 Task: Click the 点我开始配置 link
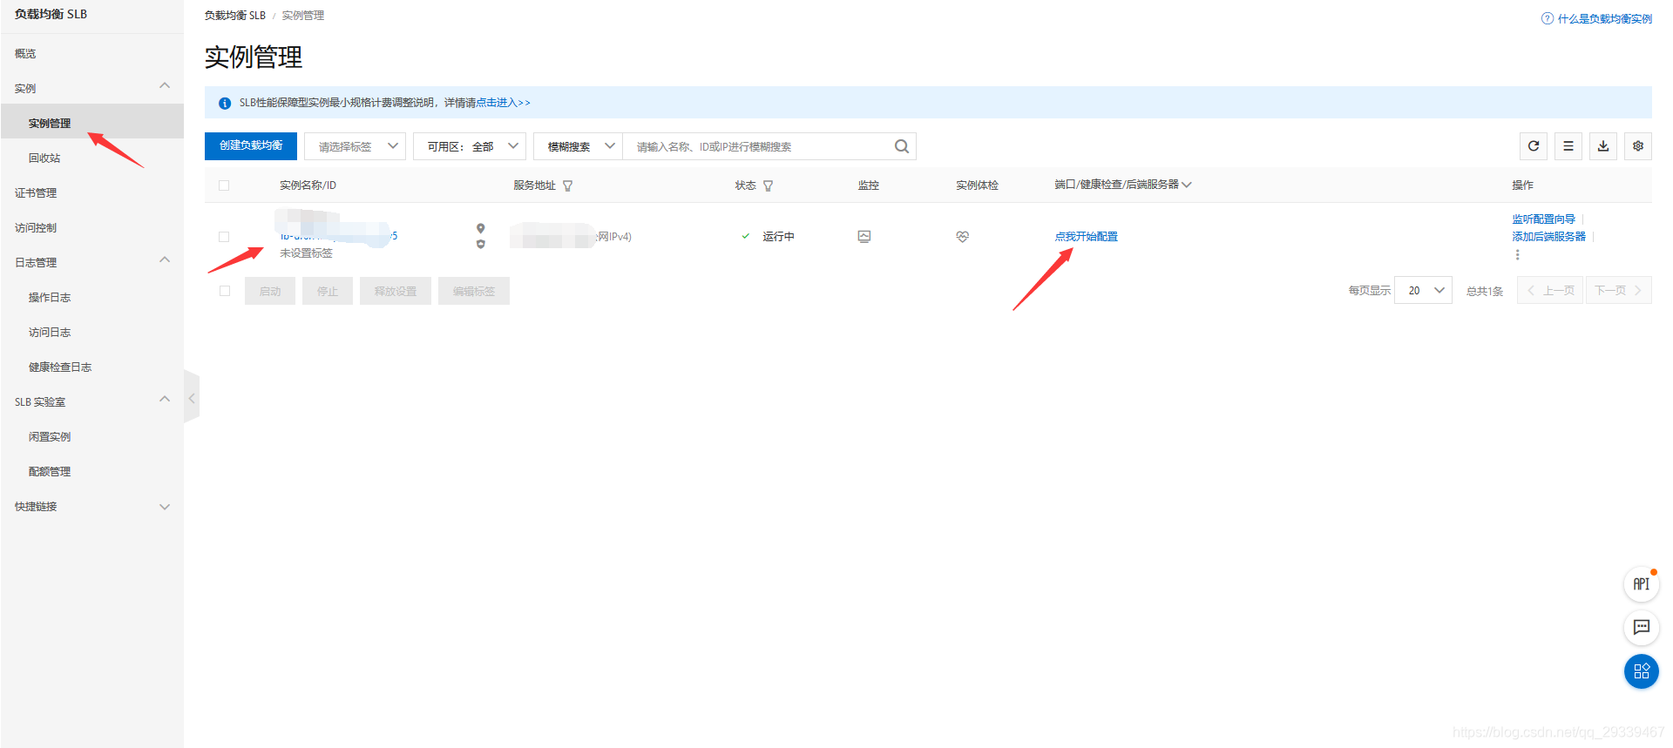point(1086,237)
